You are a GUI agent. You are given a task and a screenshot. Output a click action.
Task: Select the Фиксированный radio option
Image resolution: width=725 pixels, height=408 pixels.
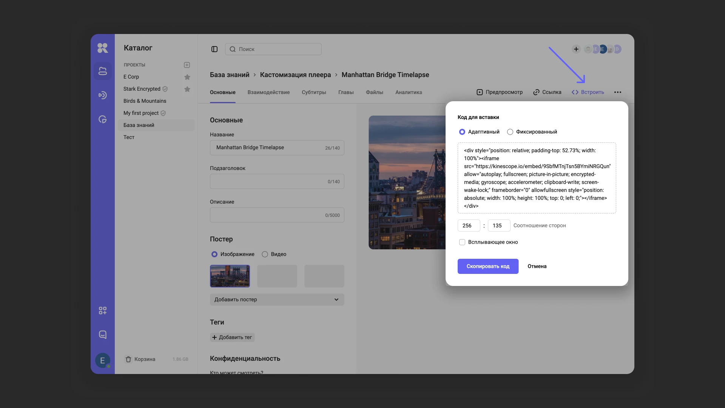click(x=510, y=132)
